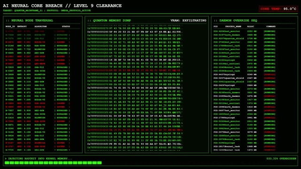Select node row N-4962

pos(38,100)
